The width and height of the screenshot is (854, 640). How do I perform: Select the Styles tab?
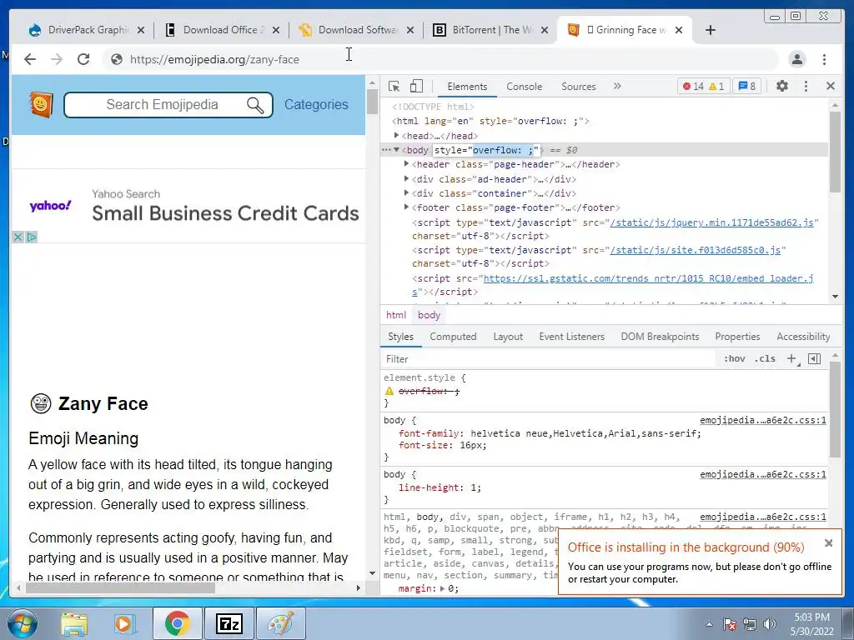click(400, 337)
